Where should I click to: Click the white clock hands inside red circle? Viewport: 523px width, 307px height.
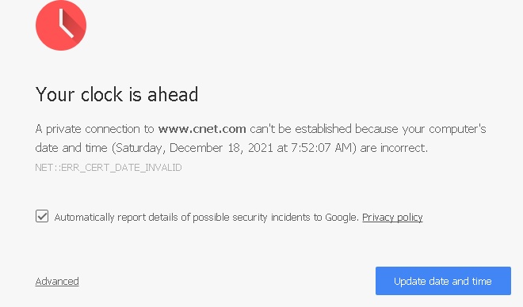(x=66, y=23)
